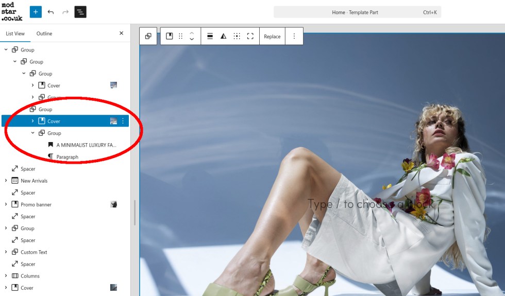Open the Home Template Part command bar
Screen dimensions: 505x296
357,12
